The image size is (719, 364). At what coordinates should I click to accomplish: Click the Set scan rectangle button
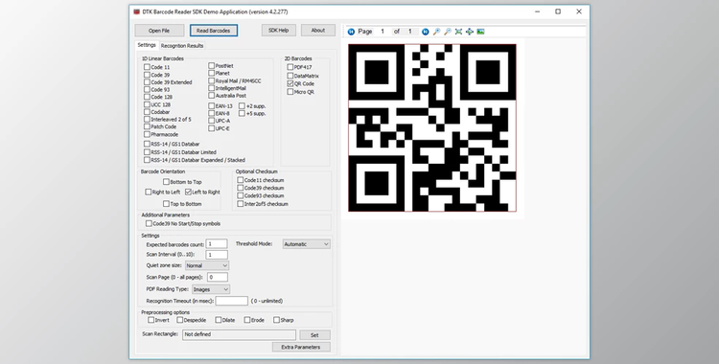[314, 335]
